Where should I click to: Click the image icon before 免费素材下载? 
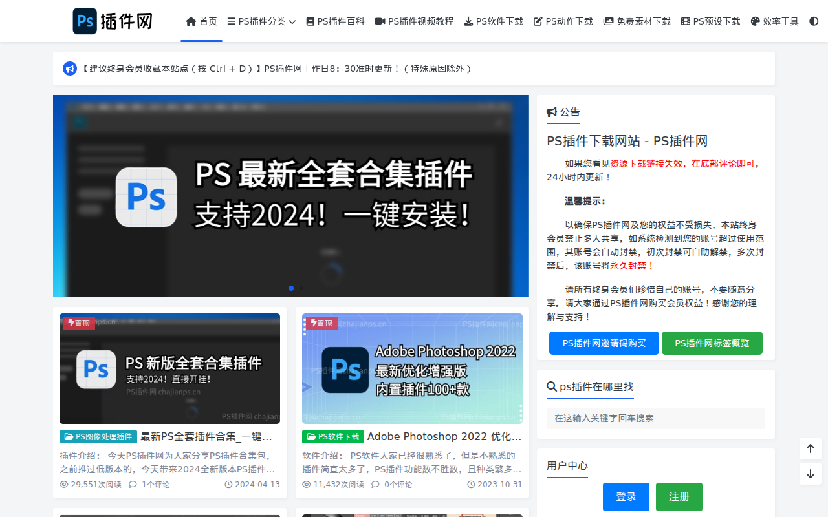pos(608,21)
